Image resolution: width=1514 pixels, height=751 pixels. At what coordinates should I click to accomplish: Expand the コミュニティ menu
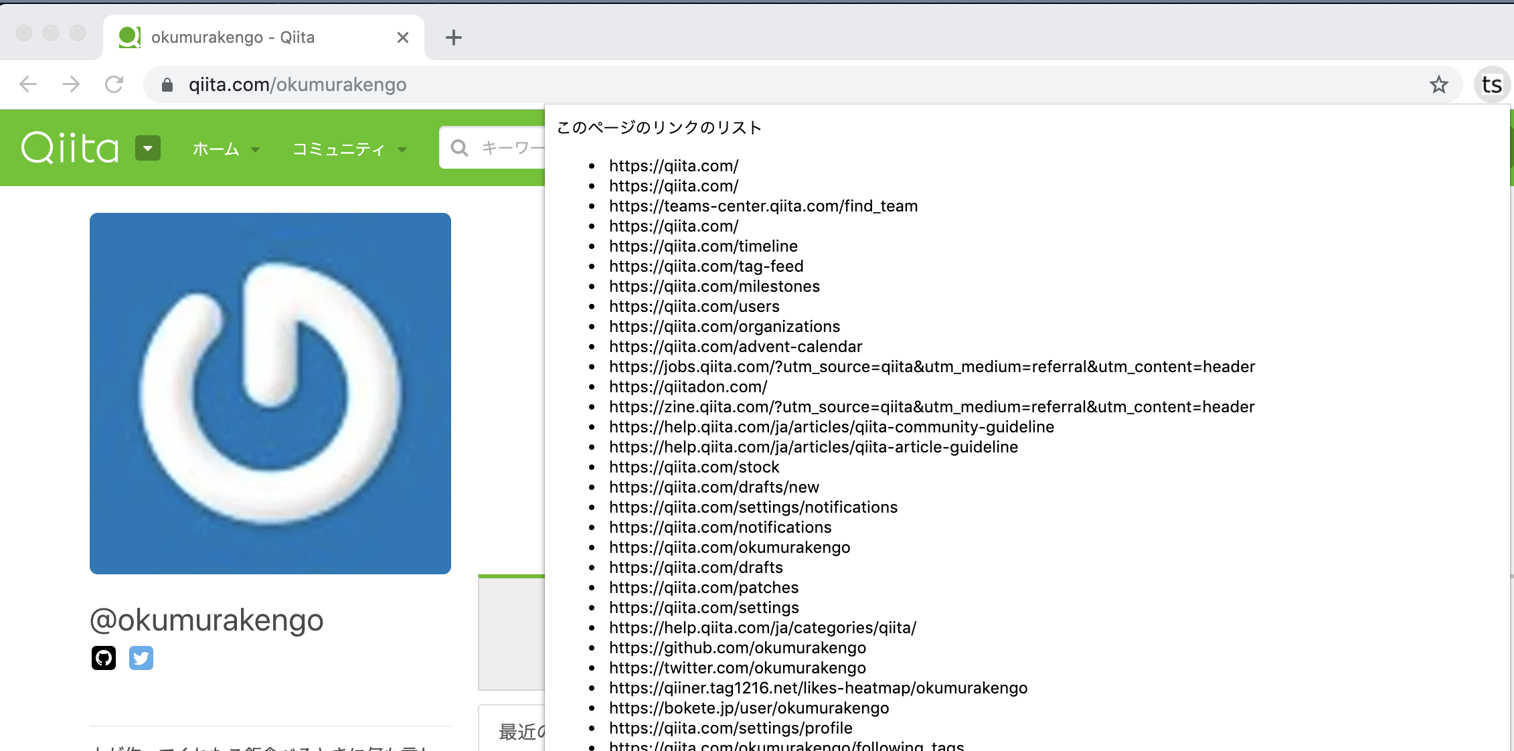(349, 149)
